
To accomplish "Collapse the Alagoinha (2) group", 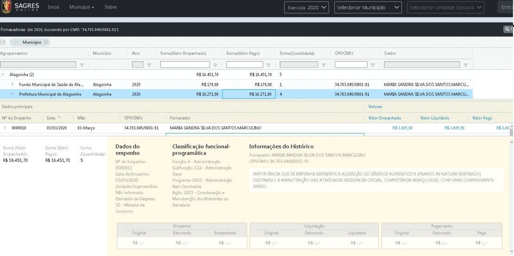I will point(3,75).
